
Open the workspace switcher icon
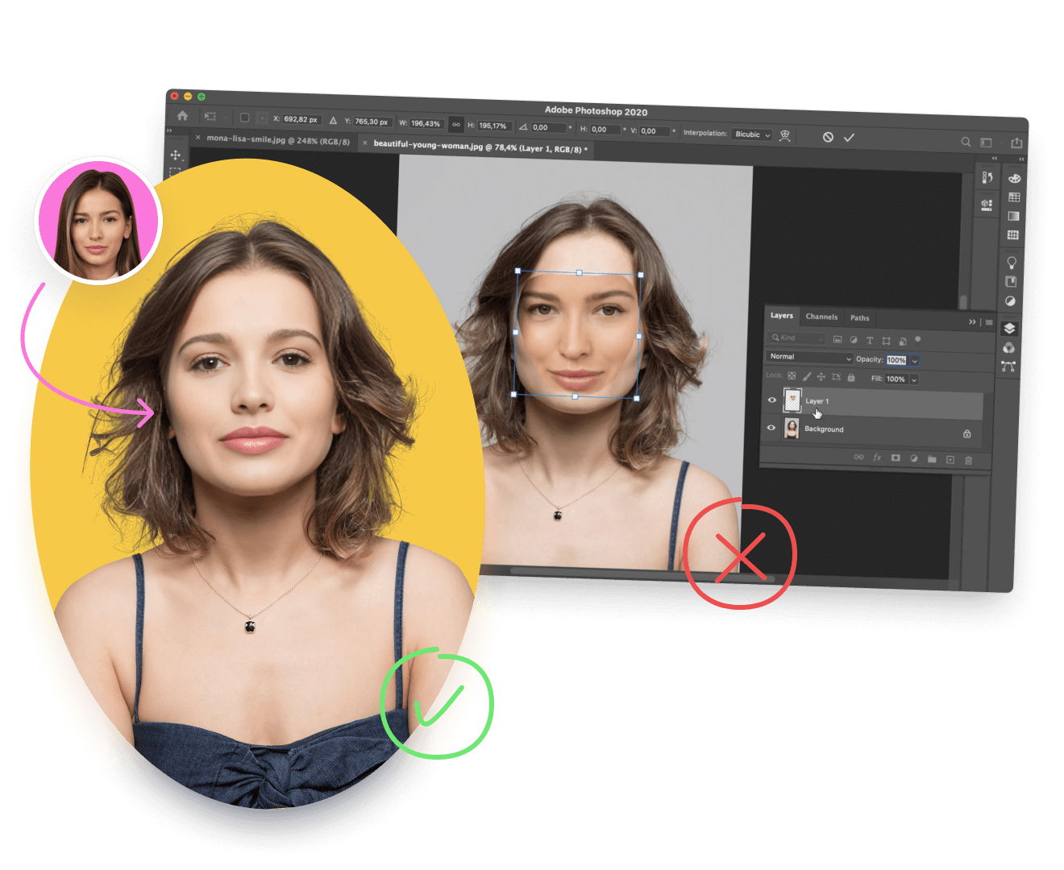coord(986,143)
